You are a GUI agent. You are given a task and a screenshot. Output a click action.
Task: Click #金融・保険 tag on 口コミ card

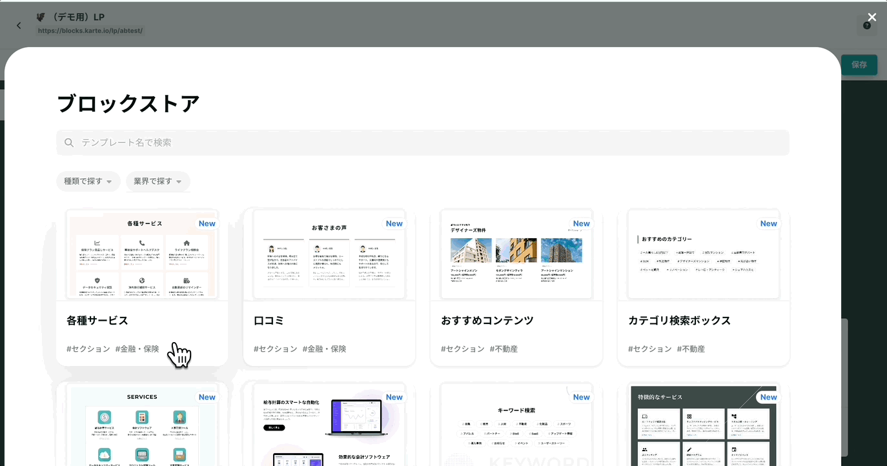324,349
